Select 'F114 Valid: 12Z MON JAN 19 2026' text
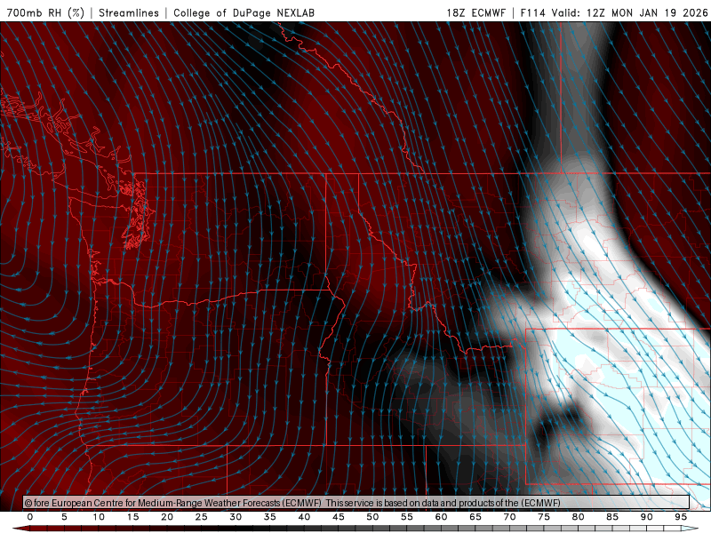The height and width of the screenshot is (533, 711). click(614, 12)
